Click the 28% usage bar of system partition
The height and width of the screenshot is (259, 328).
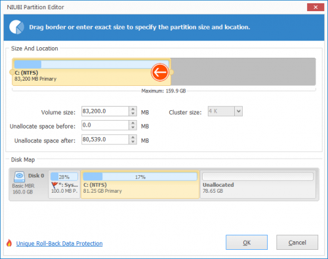click(x=64, y=177)
